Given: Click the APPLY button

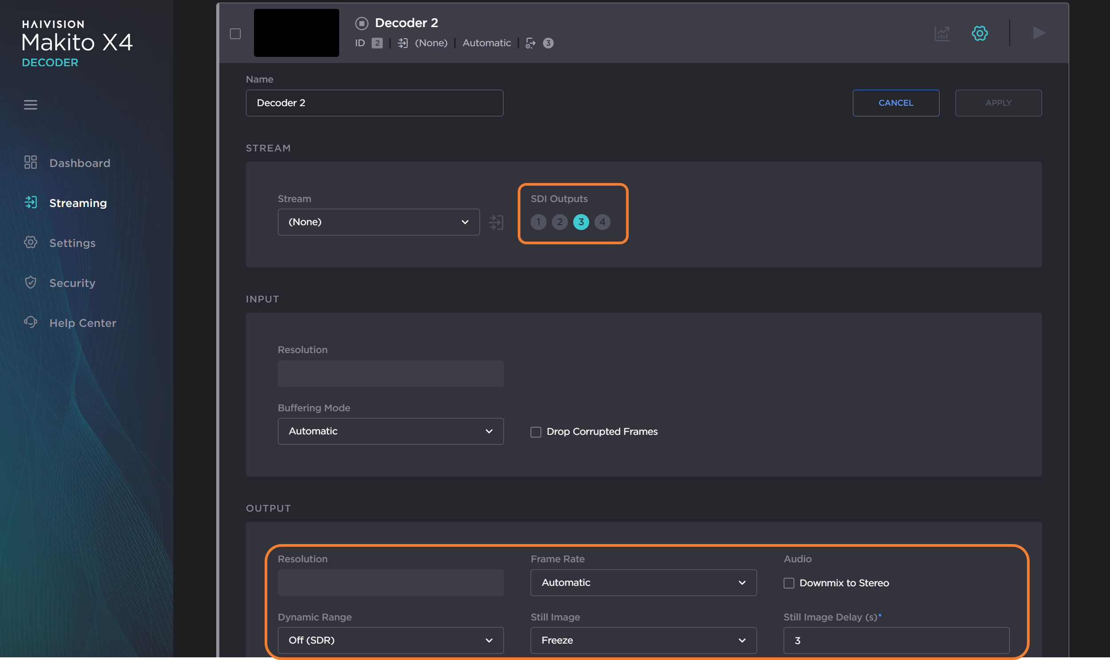Looking at the screenshot, I should [x=999, y=102].
